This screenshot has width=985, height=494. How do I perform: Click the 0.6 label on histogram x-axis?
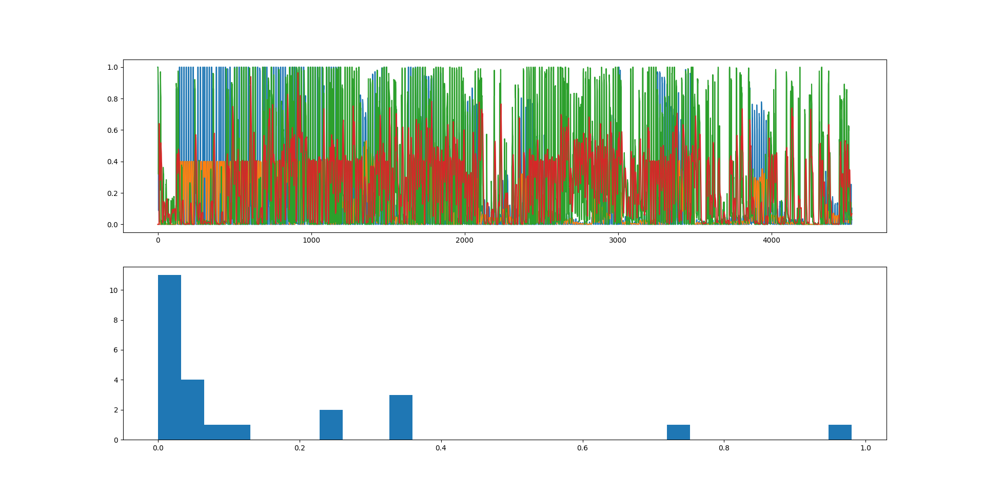click(582, 448)
